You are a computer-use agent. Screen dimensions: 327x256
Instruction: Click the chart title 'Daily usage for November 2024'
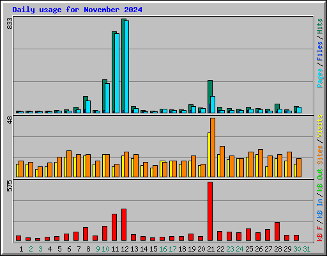pyautogui.click(x=77, y=10)
